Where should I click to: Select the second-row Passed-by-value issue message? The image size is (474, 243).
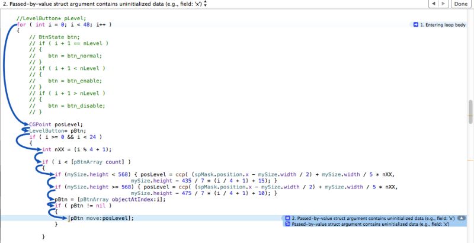tap(370, 224)
